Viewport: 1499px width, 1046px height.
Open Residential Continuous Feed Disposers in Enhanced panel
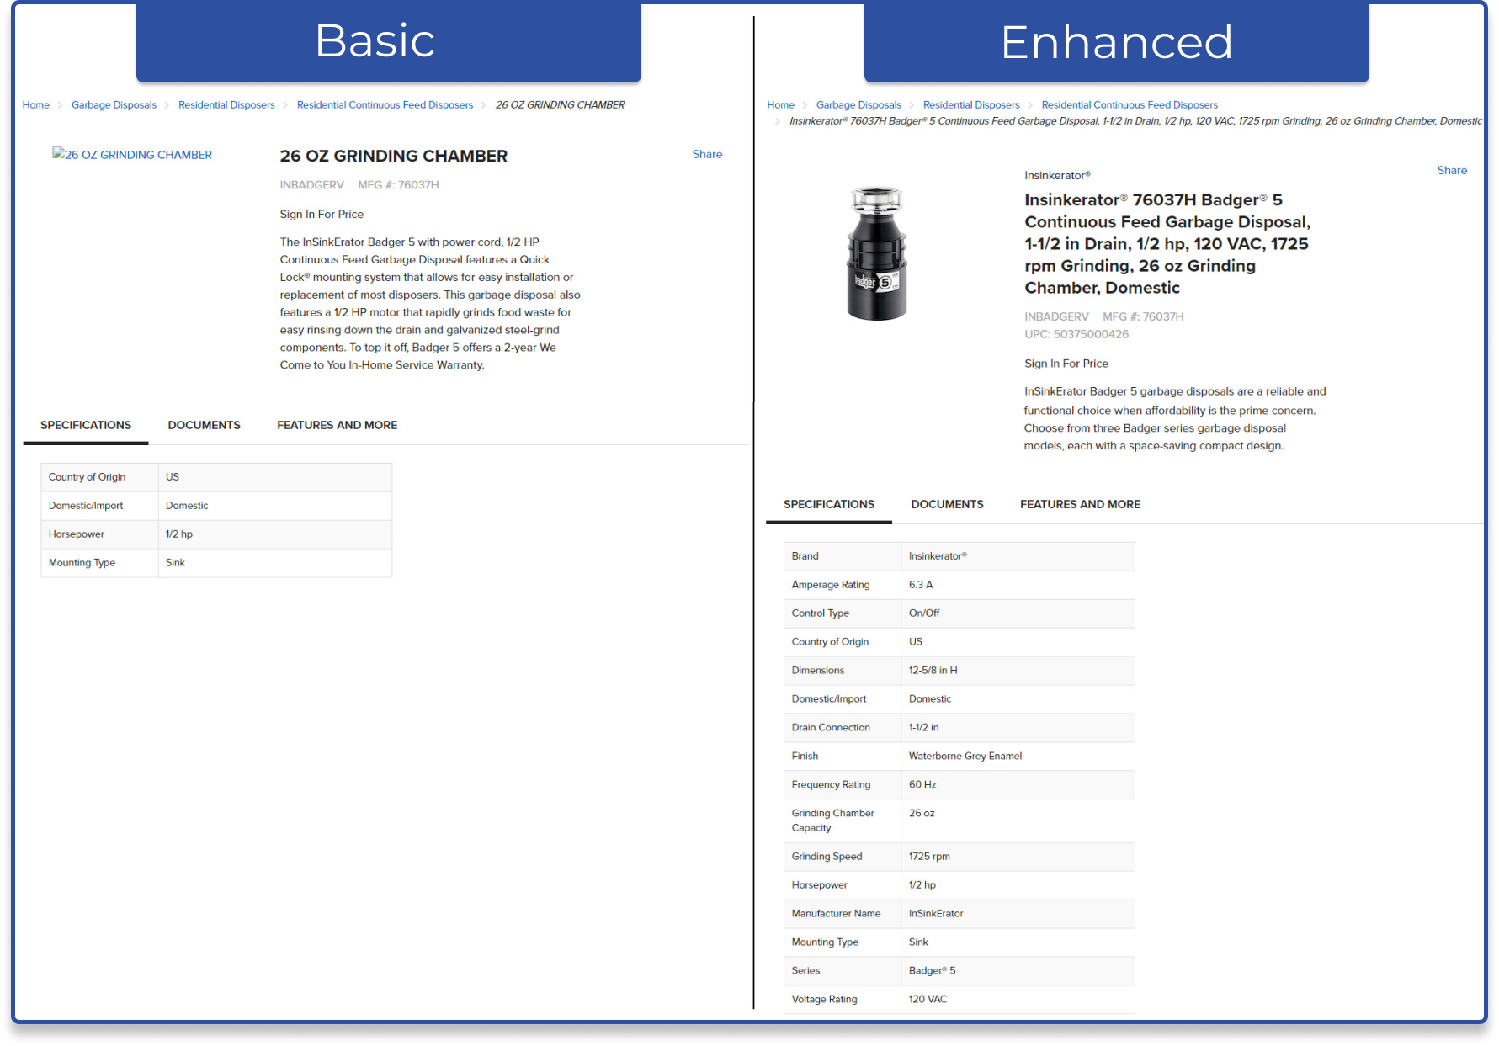[1130, 105]
